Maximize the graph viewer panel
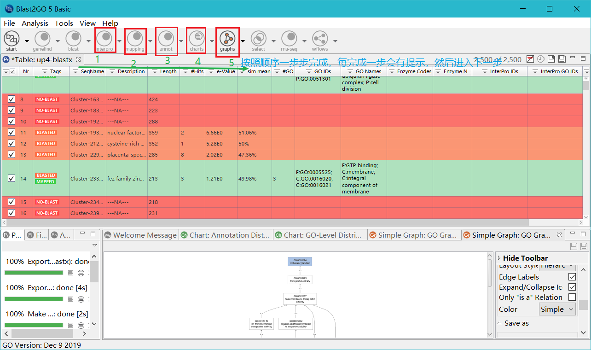 583,234
